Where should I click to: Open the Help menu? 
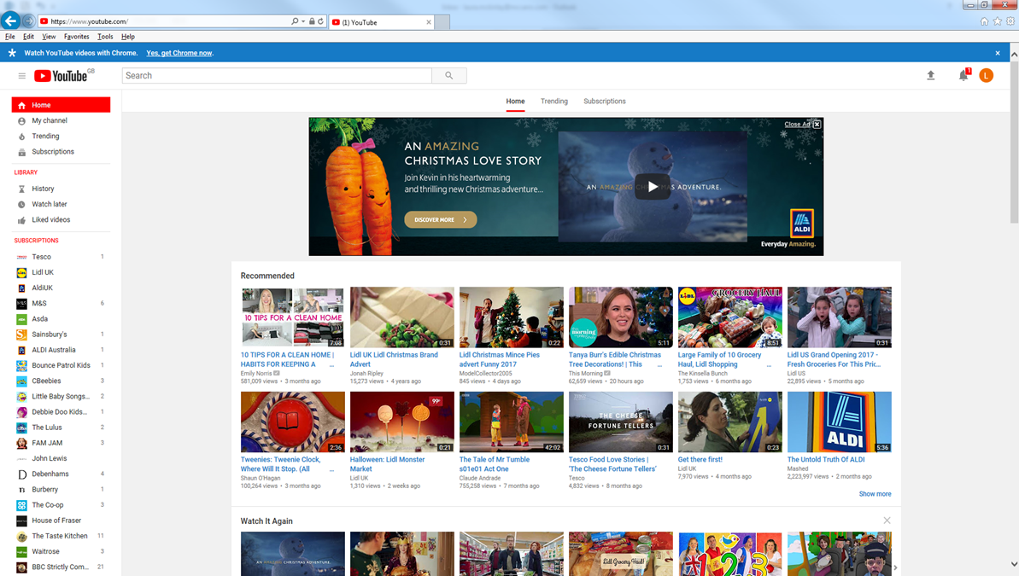coord(128,37)
